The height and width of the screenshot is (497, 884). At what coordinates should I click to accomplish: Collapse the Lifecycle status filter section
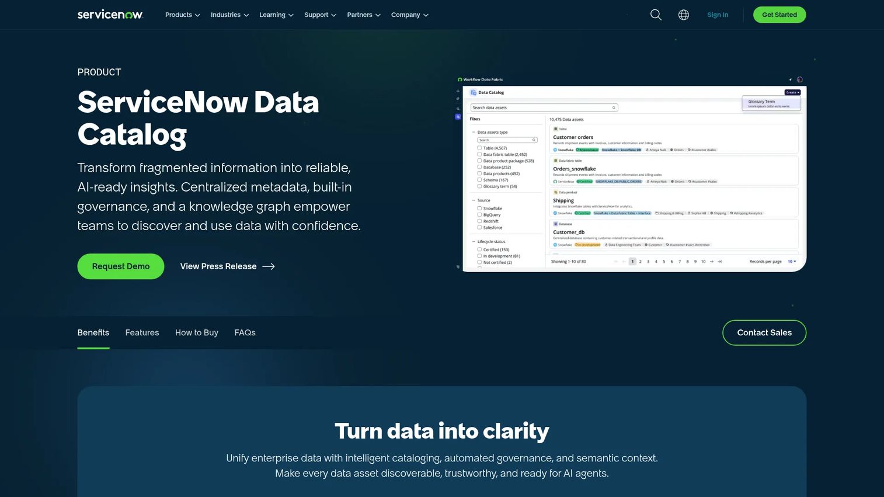coord(474,242)
